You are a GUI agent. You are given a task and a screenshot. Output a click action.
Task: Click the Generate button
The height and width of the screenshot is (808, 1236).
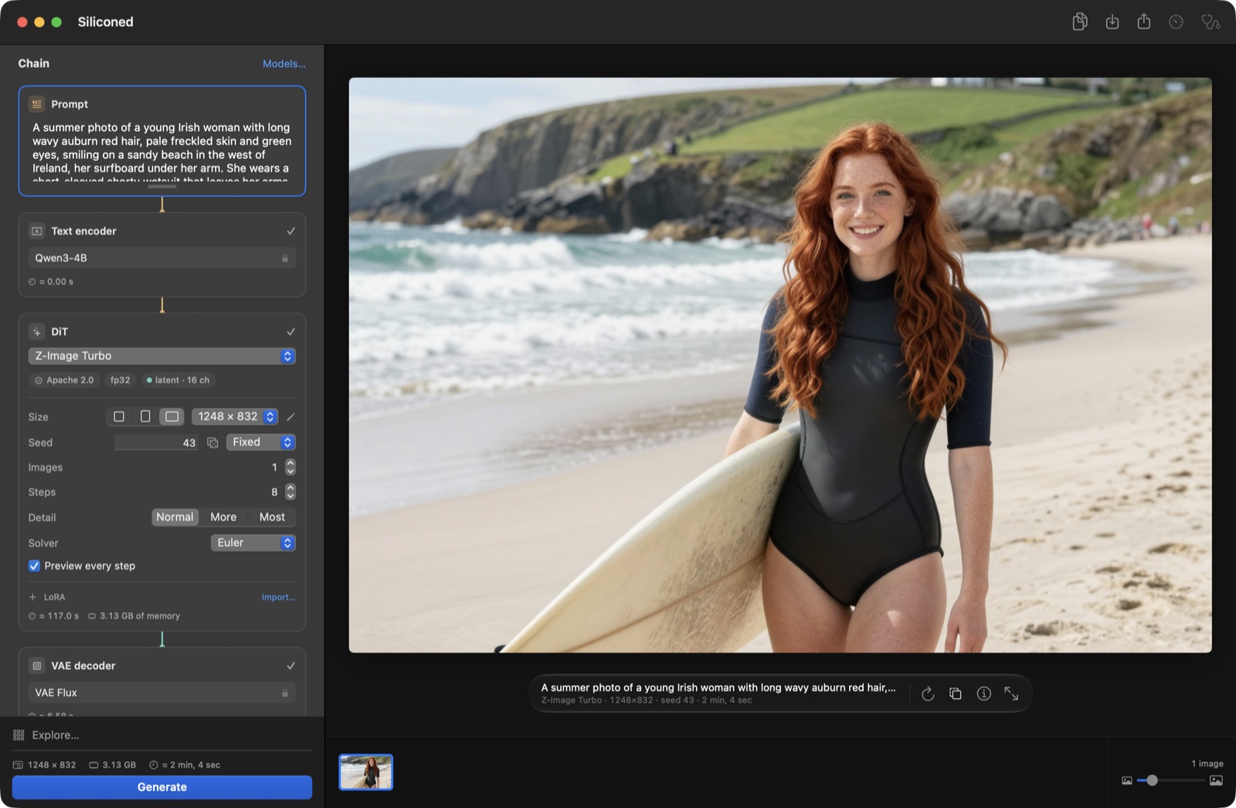(x=162, y=787)
